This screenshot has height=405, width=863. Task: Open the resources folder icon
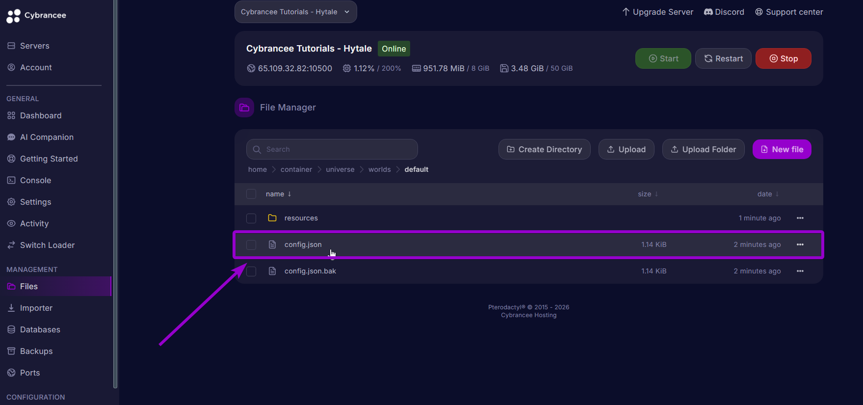[272, 218]
